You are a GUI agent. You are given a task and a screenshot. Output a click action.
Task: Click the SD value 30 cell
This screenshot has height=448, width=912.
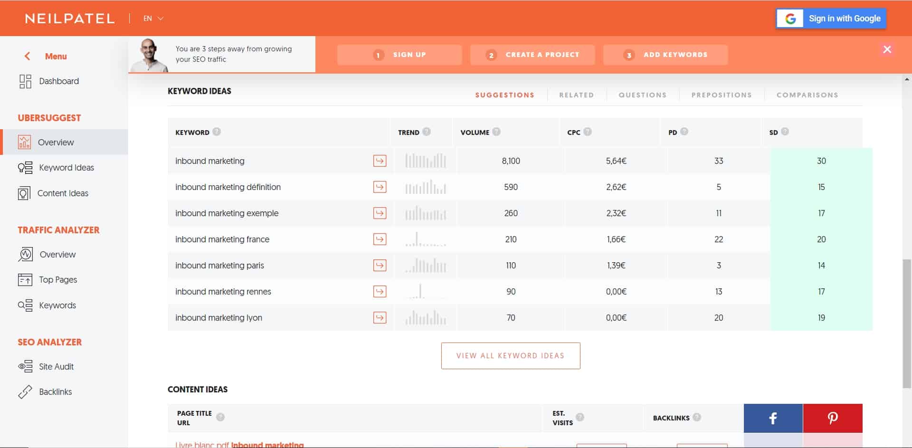821,161
